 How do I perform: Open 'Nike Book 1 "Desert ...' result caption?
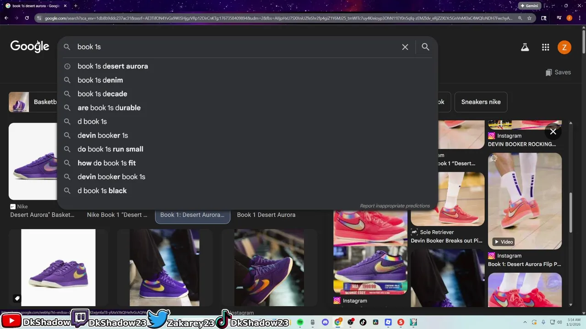[117, 215]
